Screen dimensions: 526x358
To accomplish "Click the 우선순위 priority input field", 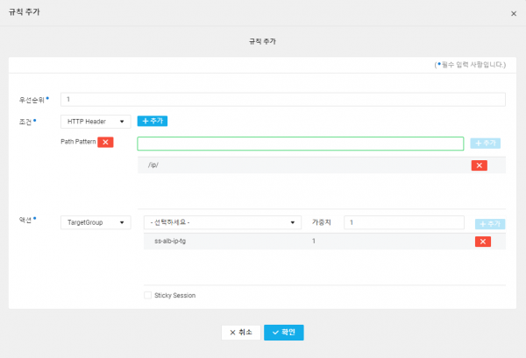I will tap(283, 100).
